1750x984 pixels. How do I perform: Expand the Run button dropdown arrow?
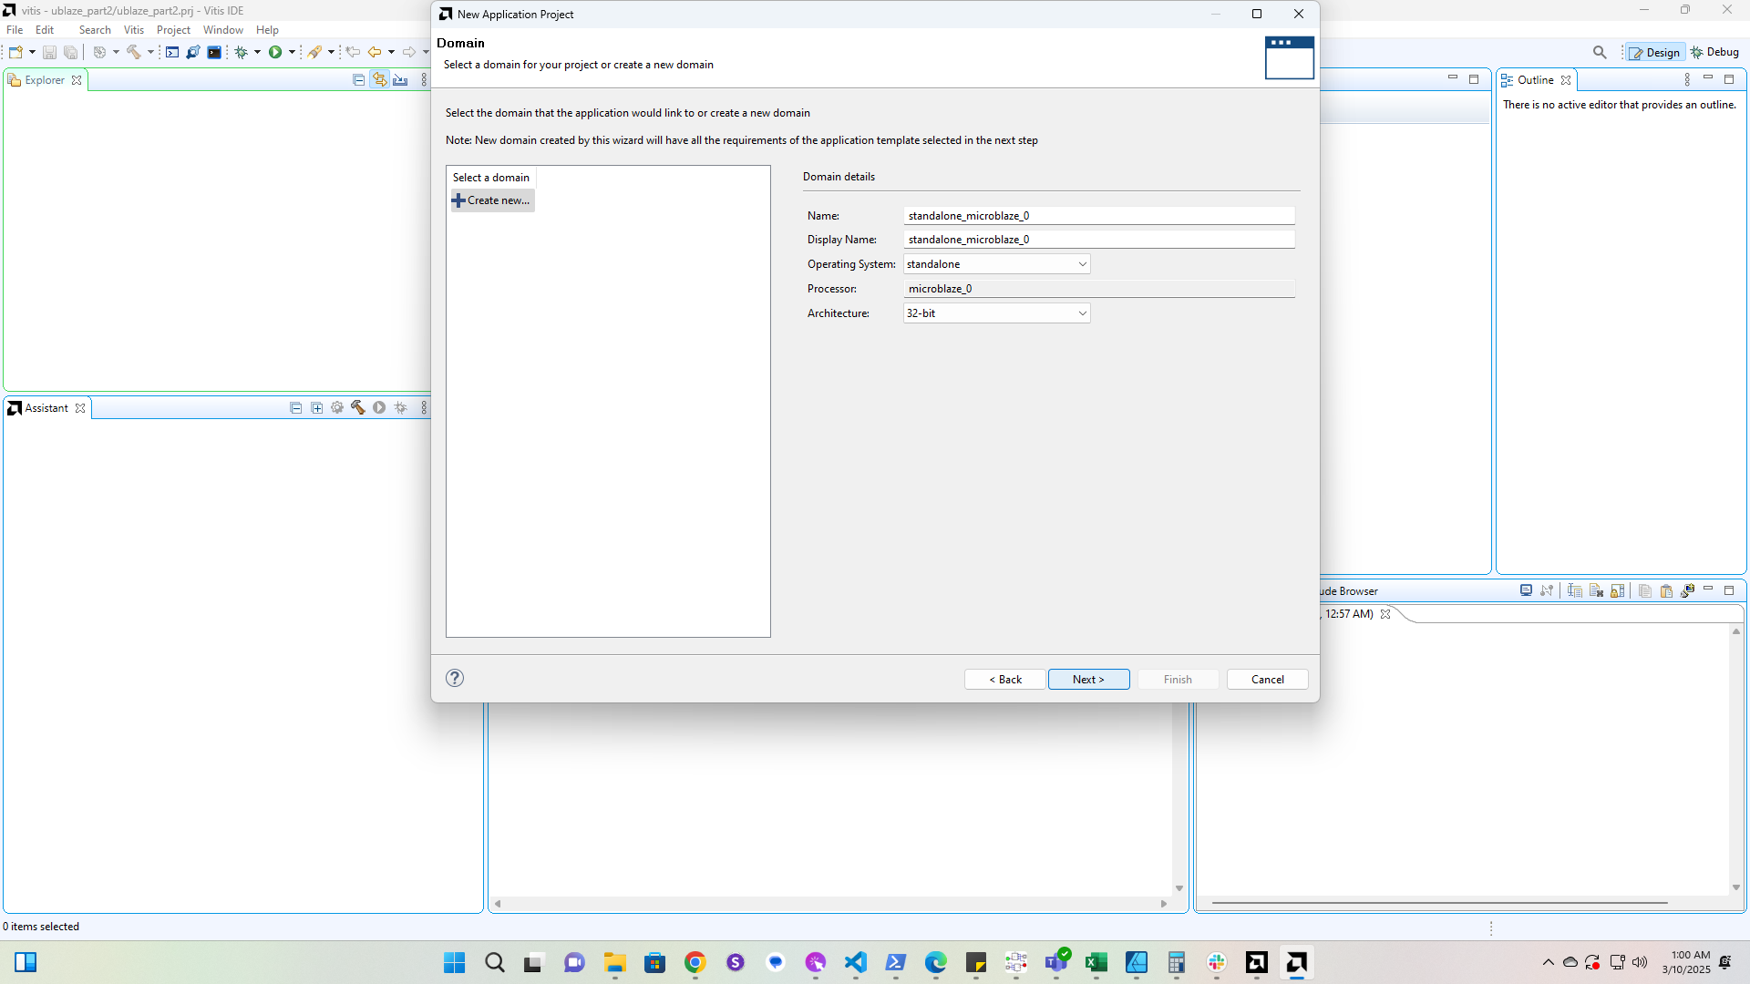292,52
